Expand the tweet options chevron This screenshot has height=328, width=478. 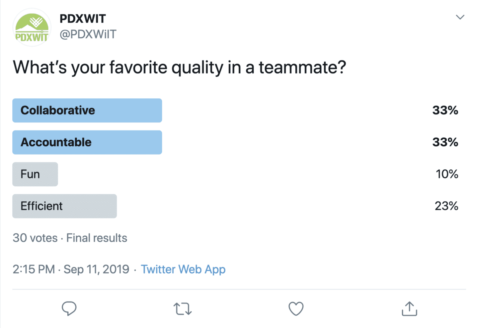click(x=460, y=17)
